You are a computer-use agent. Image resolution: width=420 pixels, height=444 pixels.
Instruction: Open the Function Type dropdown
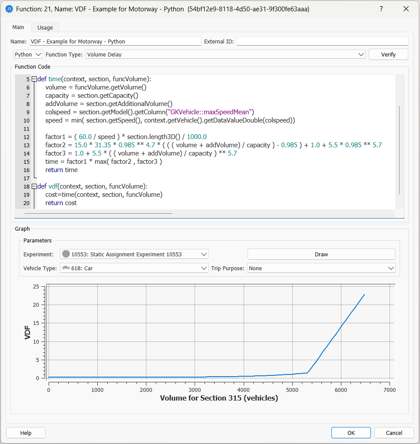[x=362, y=54]
